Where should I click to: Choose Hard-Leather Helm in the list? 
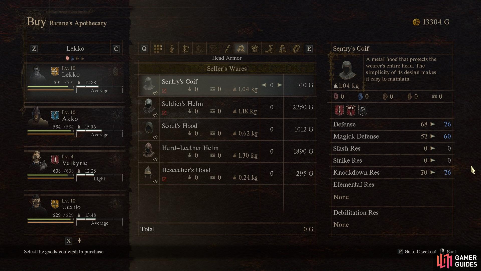pos(227,152)
